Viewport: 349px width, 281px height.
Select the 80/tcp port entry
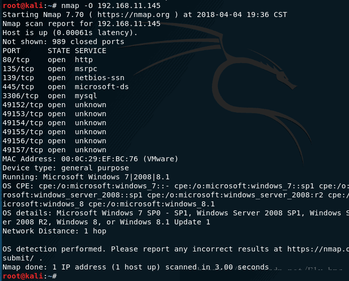point(16,60)
